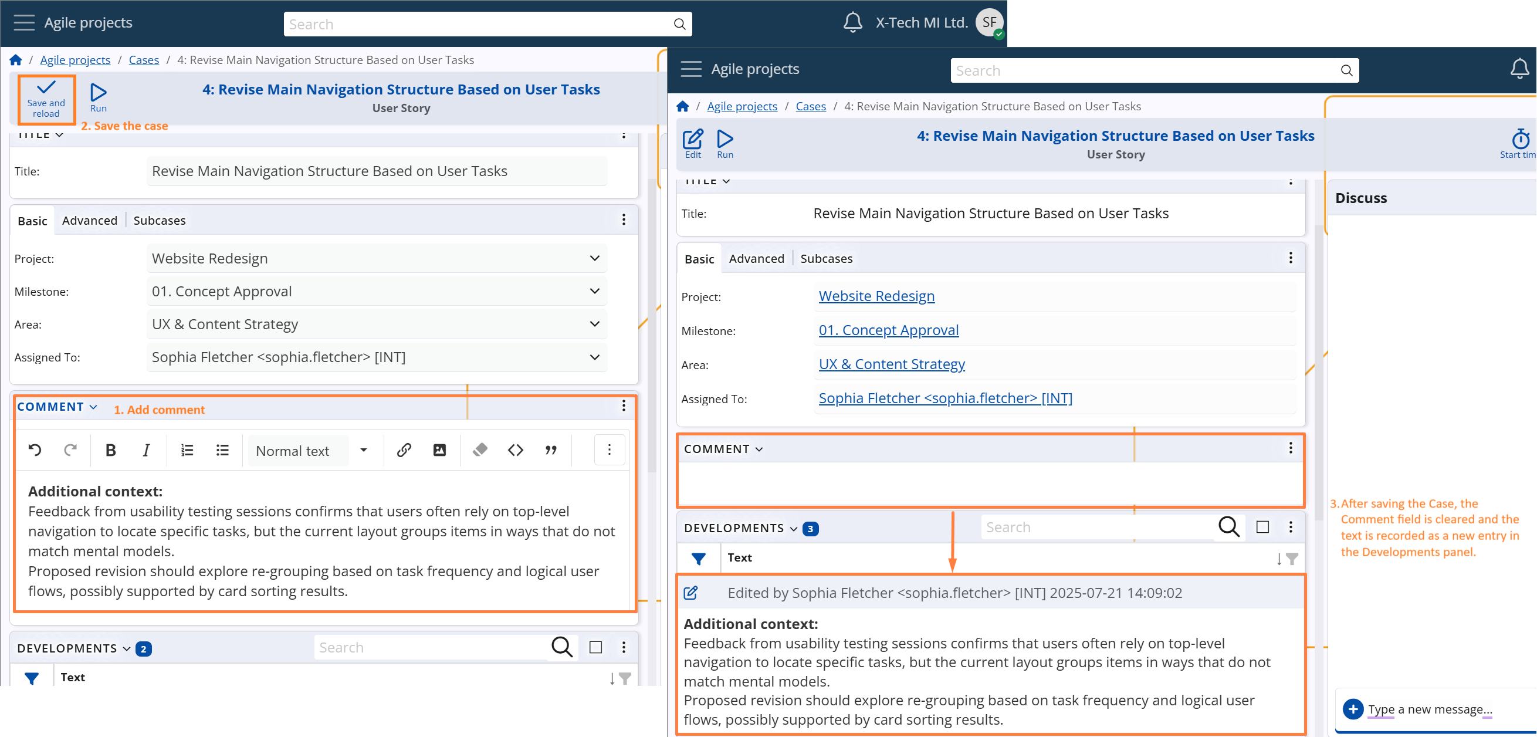Click the Type a new message field
This screenshot has height=737, width=1537.
tap(1430, 709)
